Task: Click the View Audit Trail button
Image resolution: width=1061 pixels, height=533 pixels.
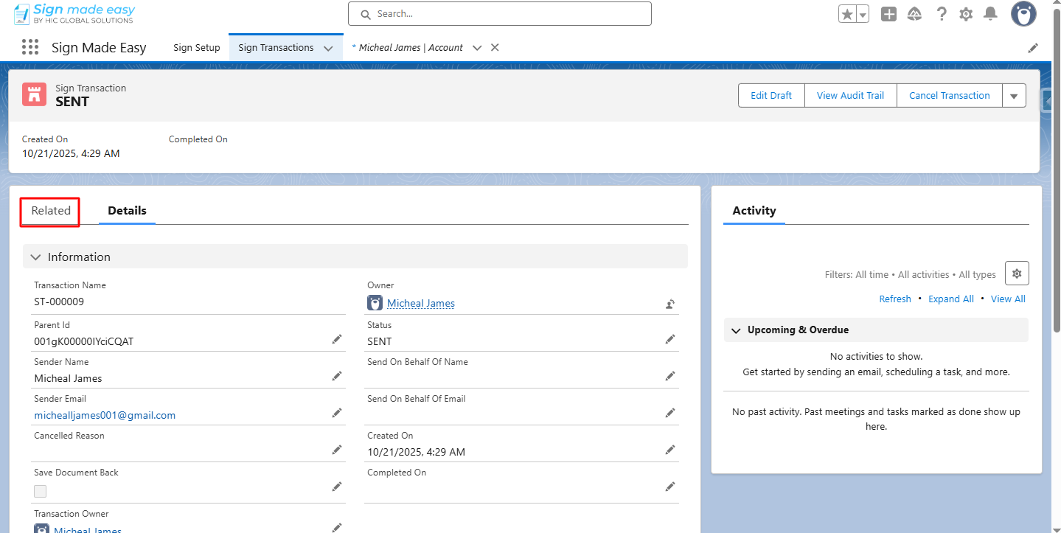Action: pyautogui.click(x=850, y=96)
